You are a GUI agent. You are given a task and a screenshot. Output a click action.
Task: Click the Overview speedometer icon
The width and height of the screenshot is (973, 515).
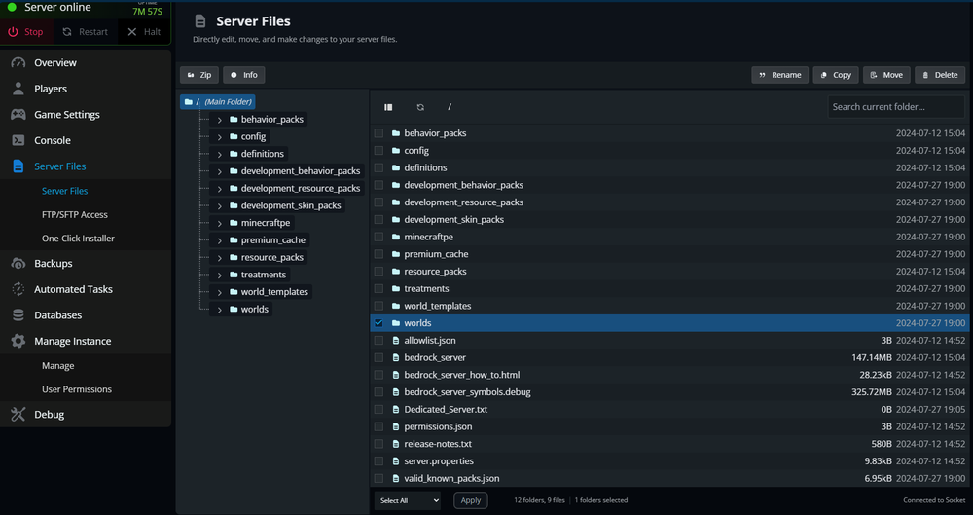pyautogui.click(x=18, y=63)
